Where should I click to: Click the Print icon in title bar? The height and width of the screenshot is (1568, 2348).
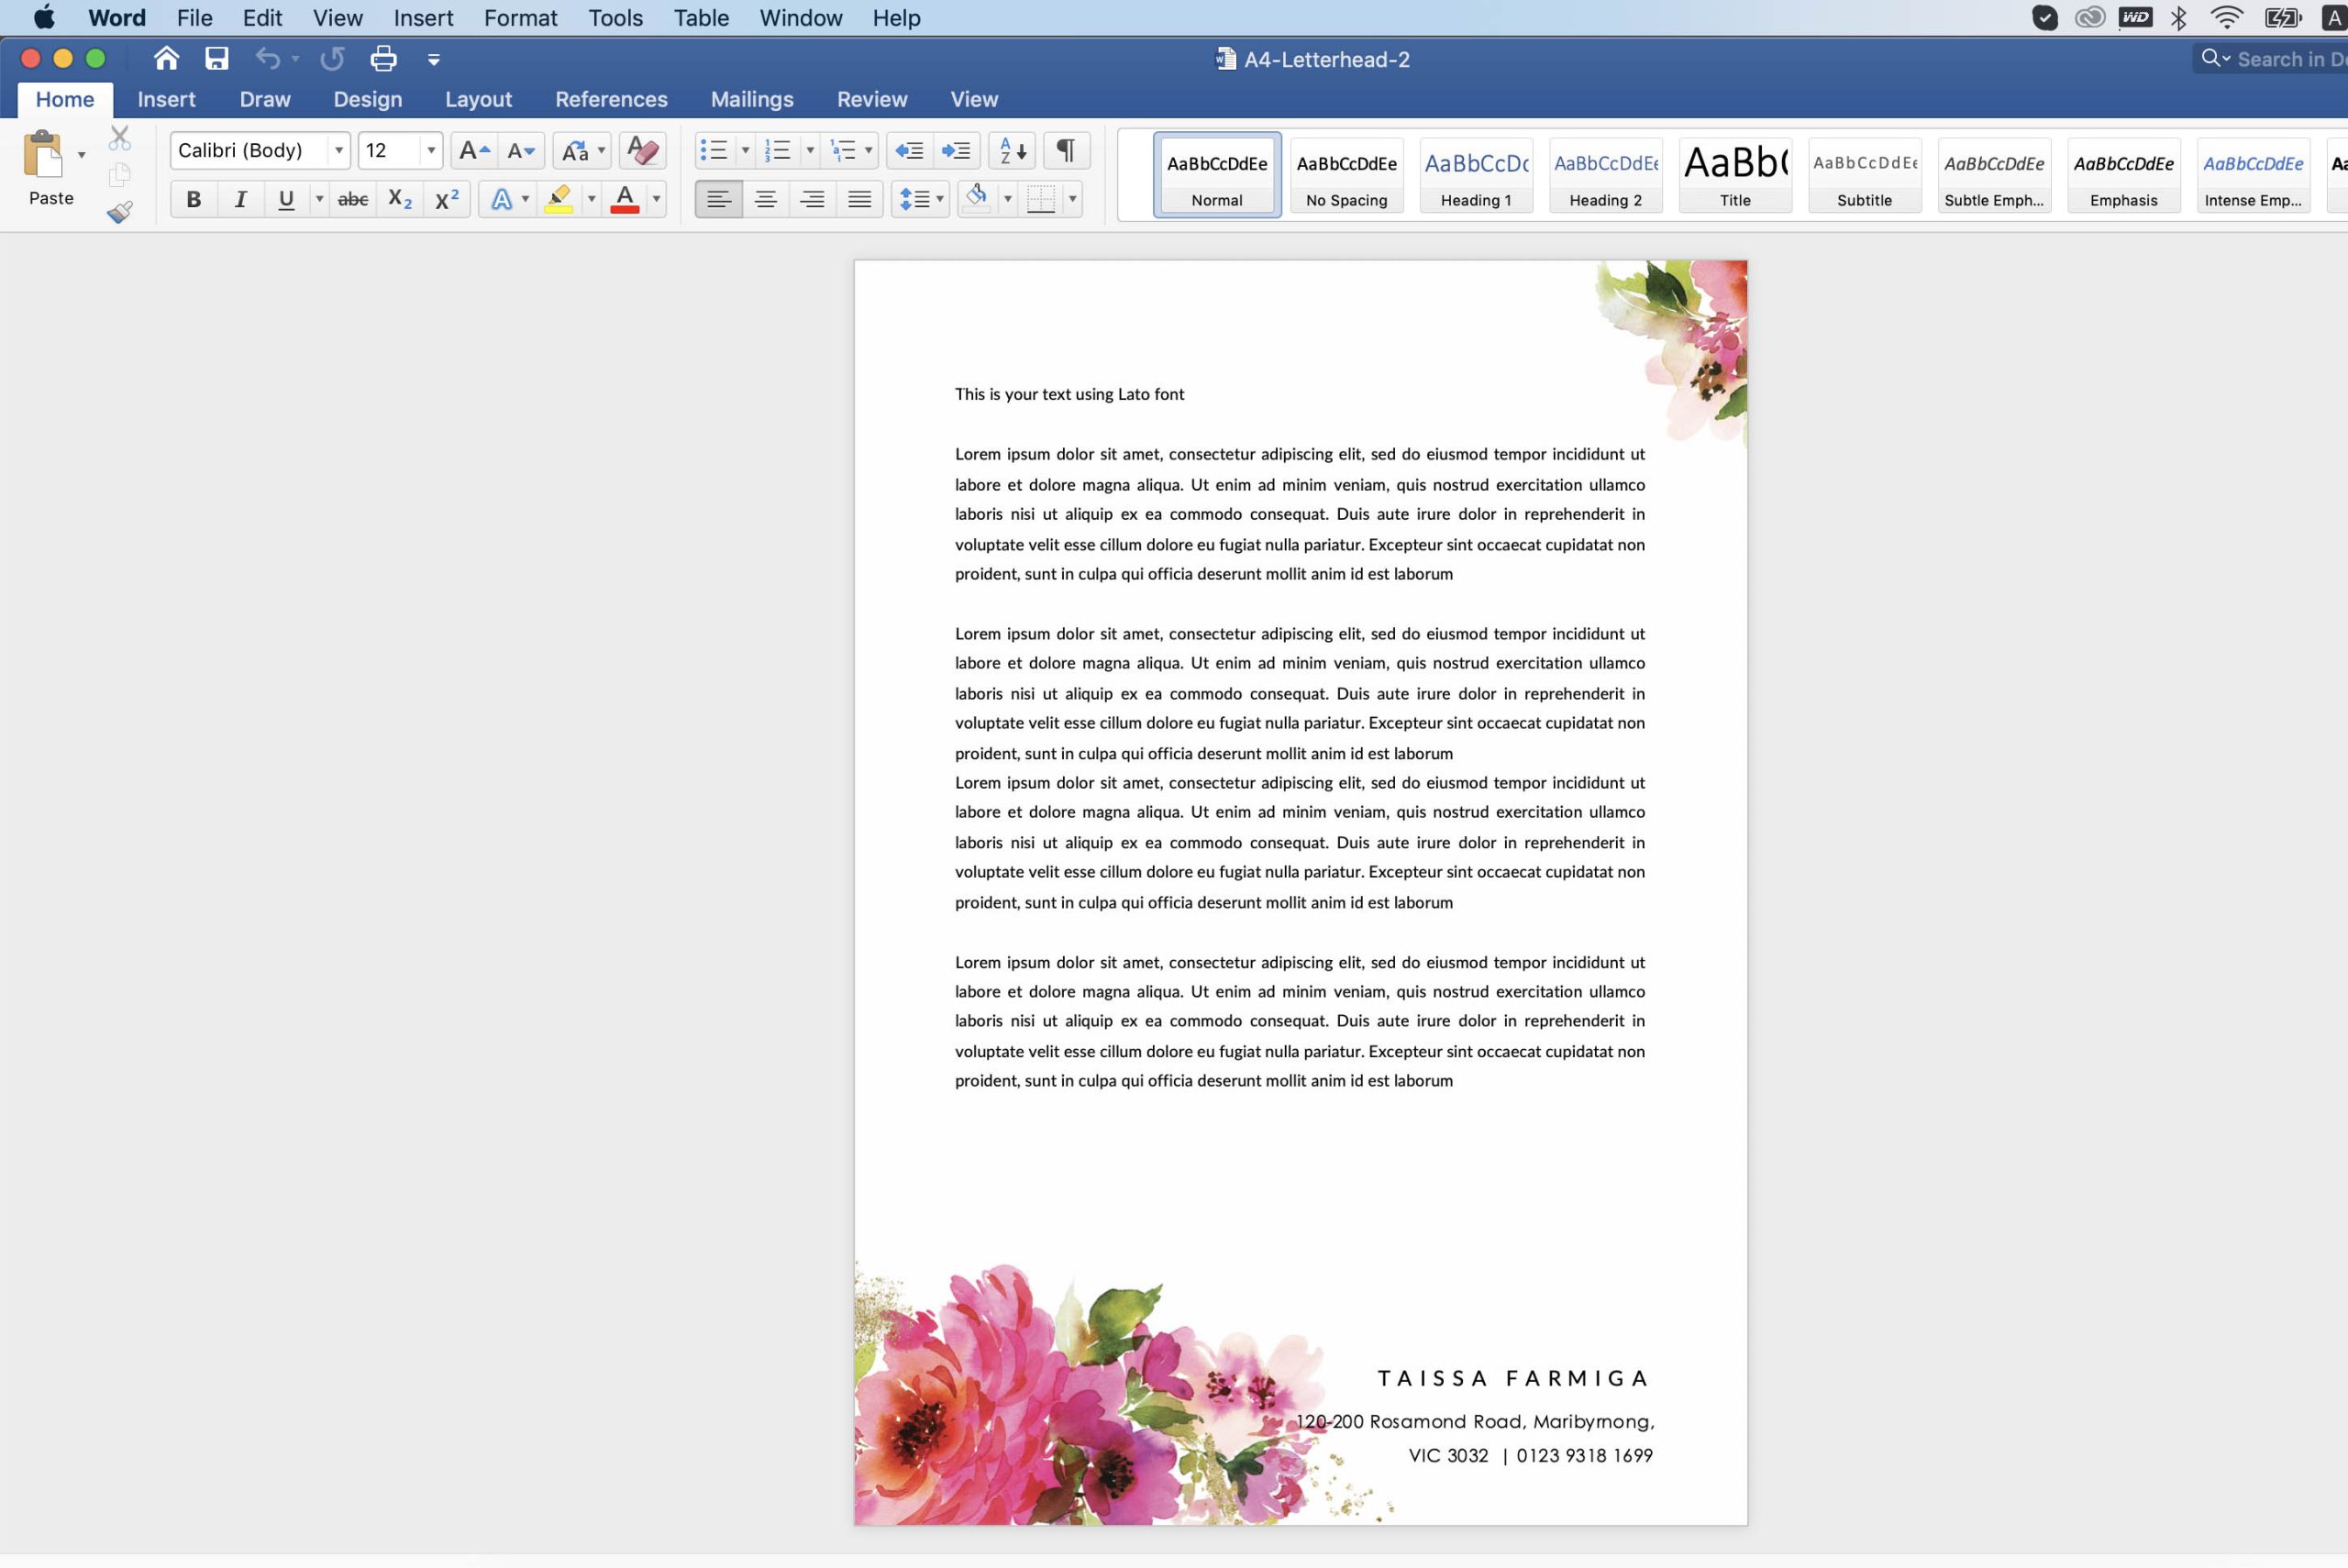tap(383, 59)
